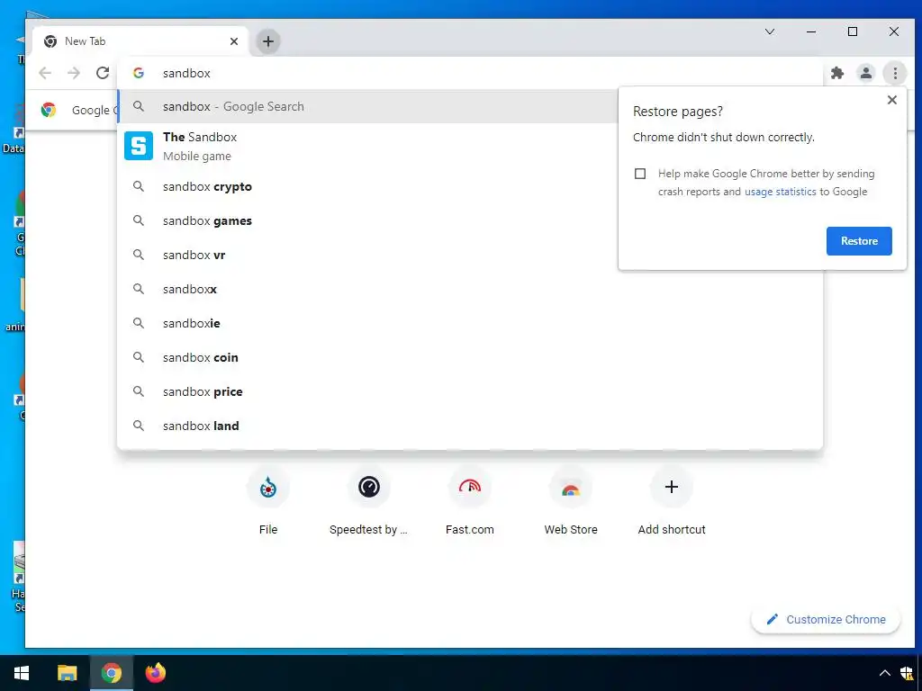
Task: Reload the page with the refresh icon
Action: (103, 73)
